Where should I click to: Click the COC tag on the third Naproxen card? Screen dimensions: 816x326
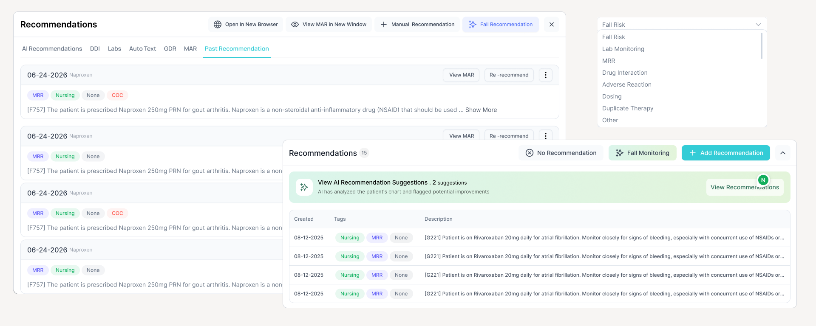click(x=117, y=214)
